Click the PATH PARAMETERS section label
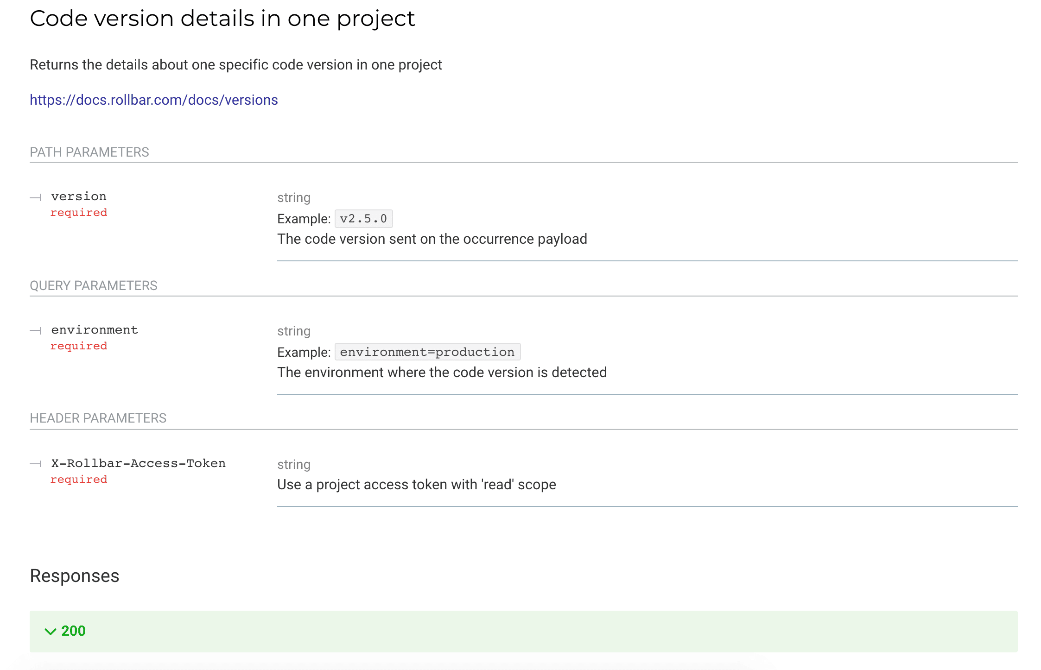The width and height of the screenshot is (1041, 670). tap(89, 152)
